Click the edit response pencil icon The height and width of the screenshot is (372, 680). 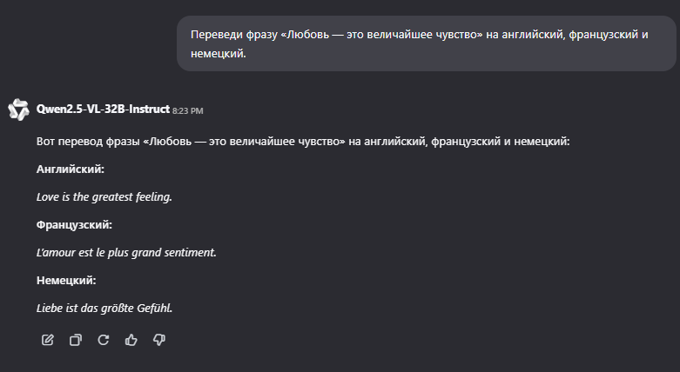click(48, 340)
